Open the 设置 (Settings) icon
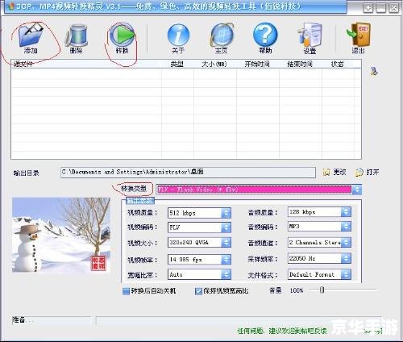 [310, 35]
